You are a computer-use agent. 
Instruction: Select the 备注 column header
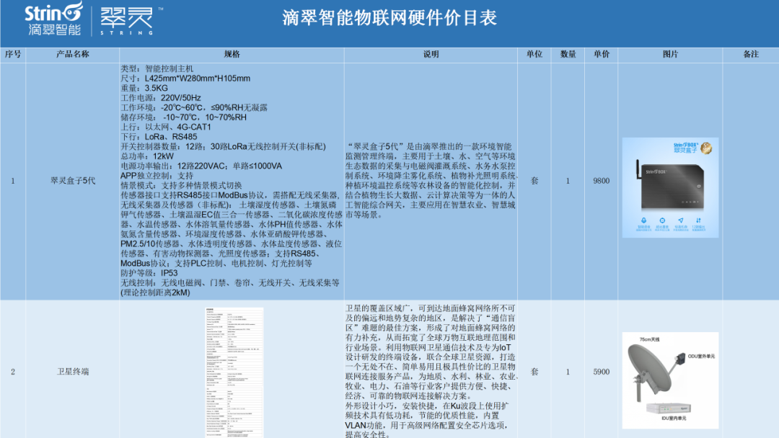pyautogui.click(x=750, y=54)
